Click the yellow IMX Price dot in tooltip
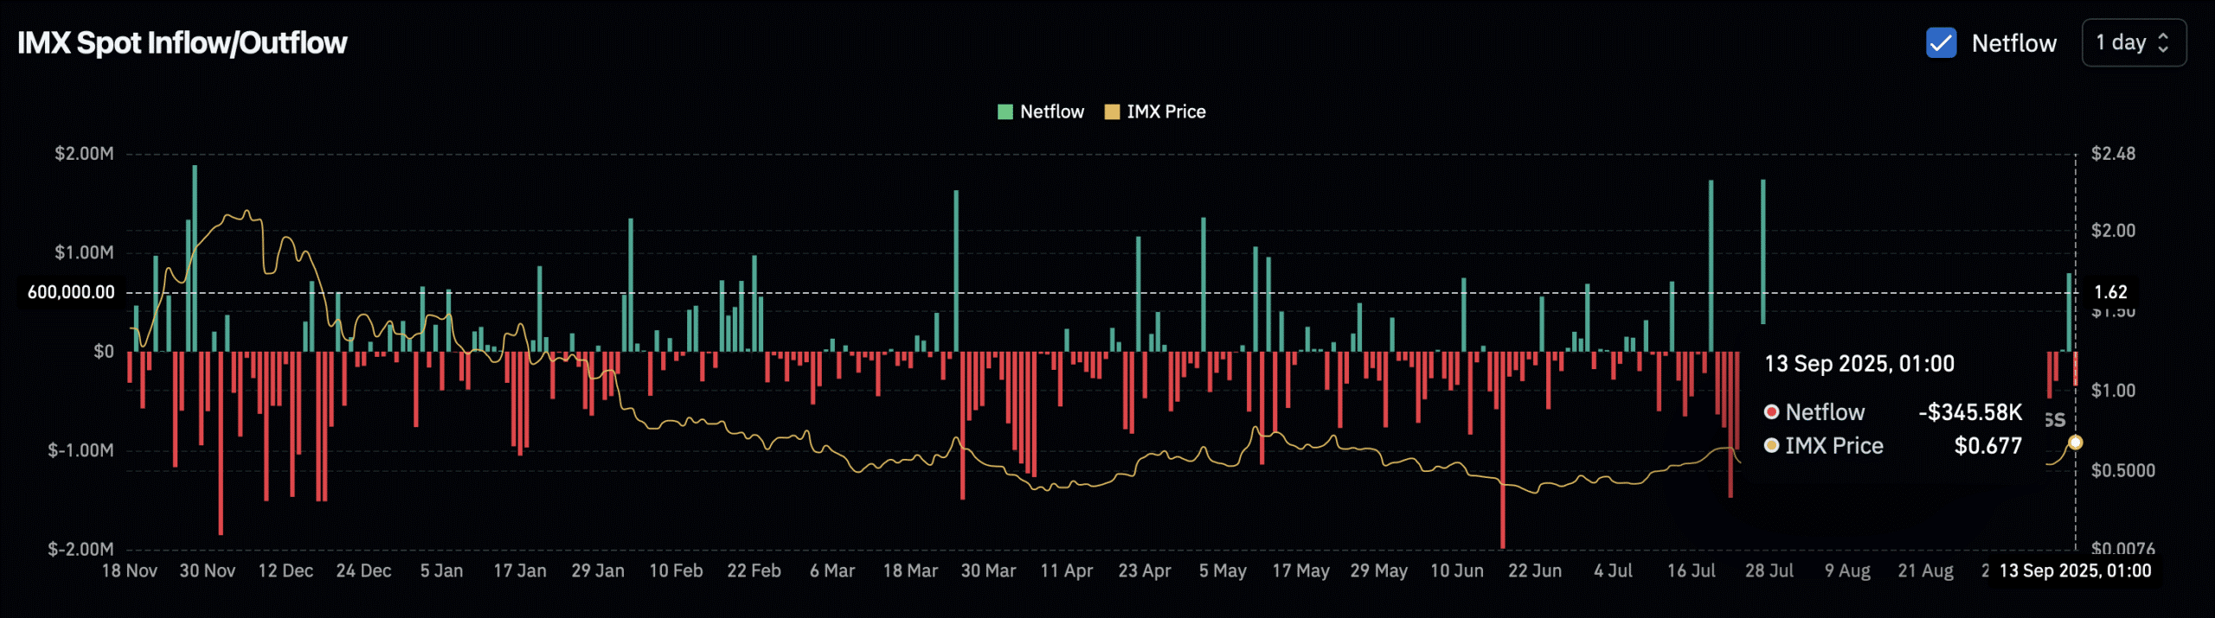Image resolution: width=2215 pixels, height=618 pixels. point(1771,446)
